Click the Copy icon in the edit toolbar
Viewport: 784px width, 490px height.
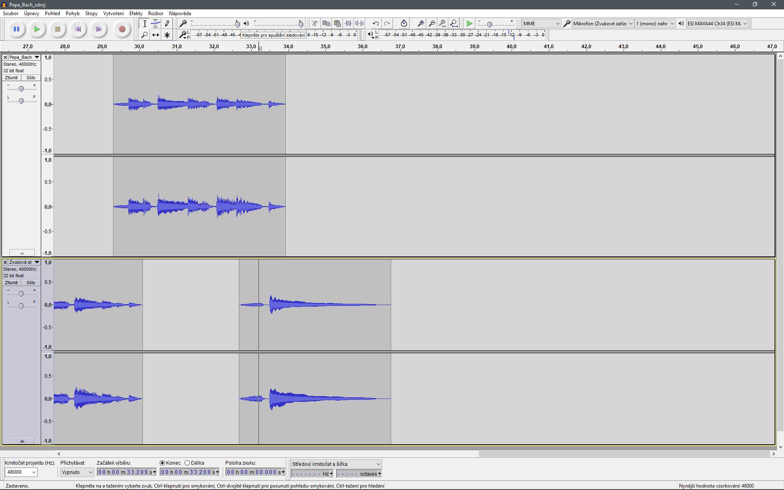(x=326, y=23)
